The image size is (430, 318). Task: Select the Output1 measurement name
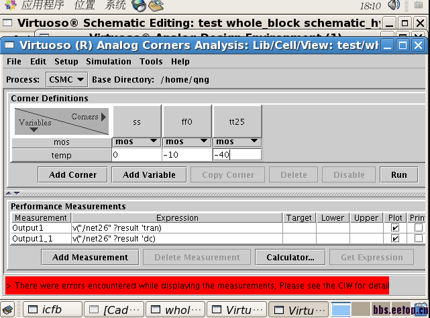point(41,228)
